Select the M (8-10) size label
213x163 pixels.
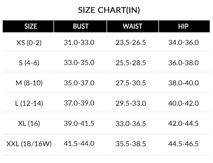click(29, 83)
